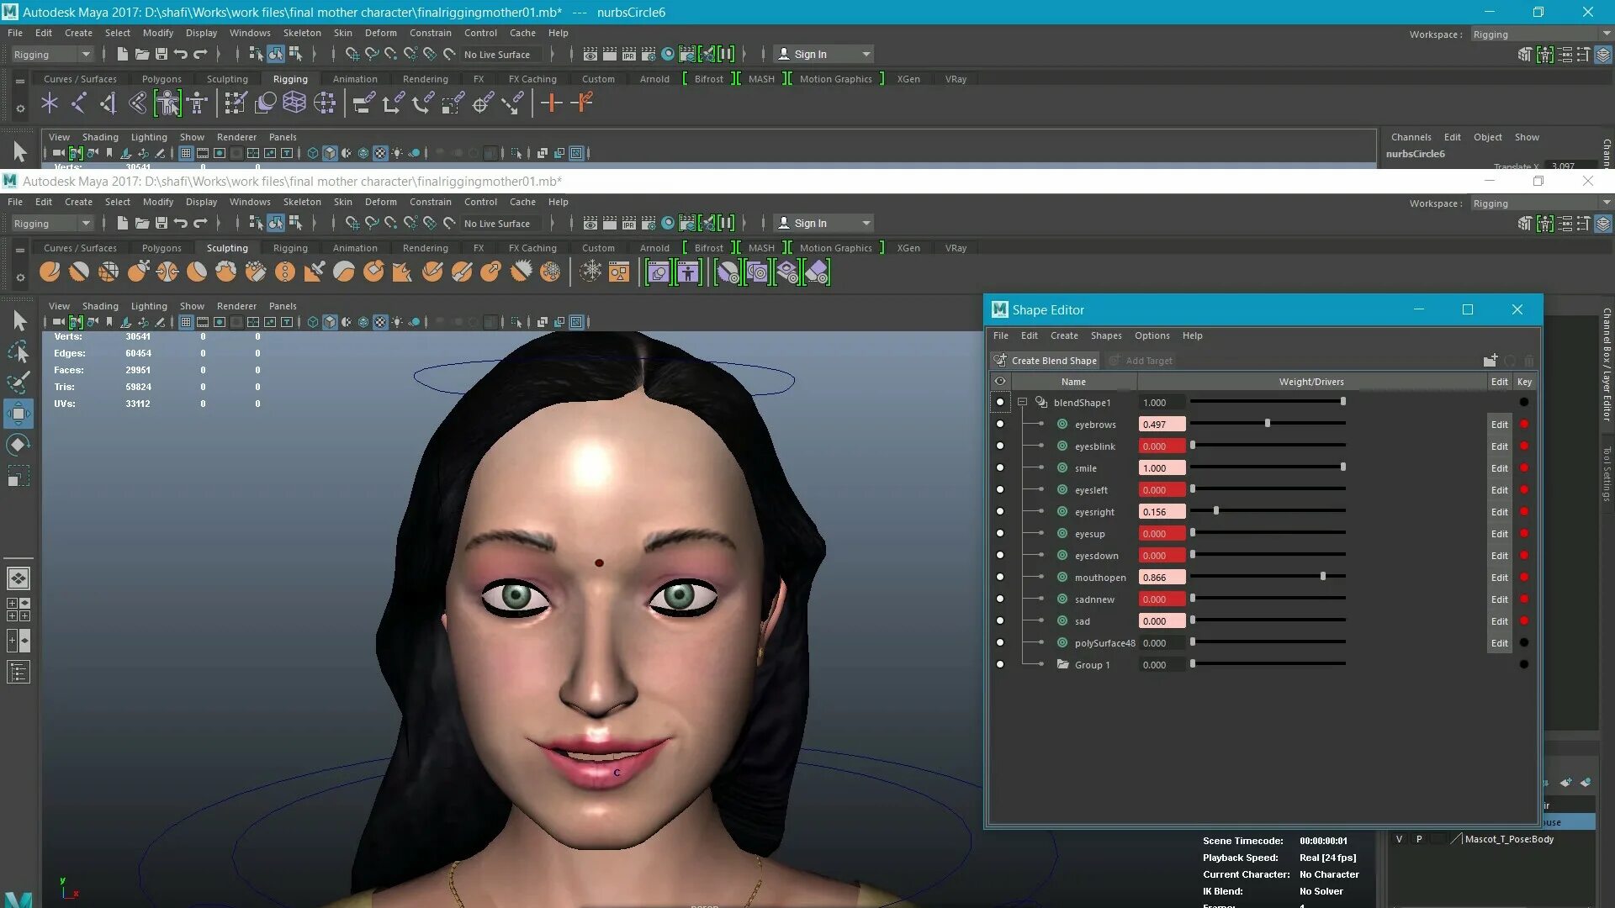Image resolution: width=1615 pixels, height=908 pixels.
Task: Click Edit button for eyesright target
Action: 1499,512
